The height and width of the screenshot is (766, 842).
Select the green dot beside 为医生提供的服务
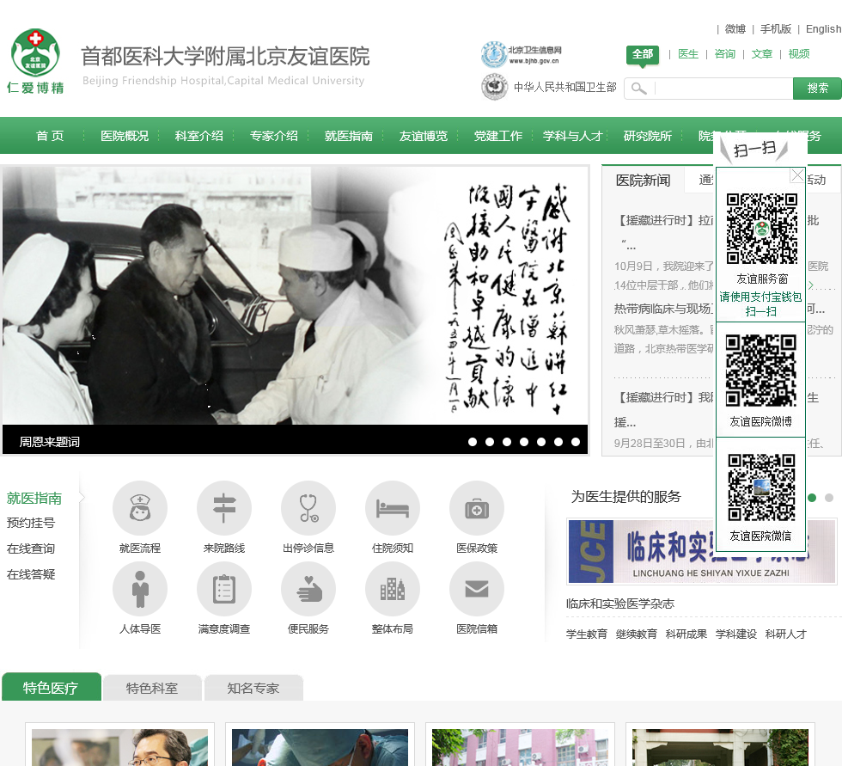pos(812,498)
